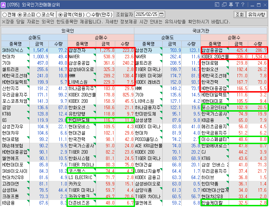This screenshot has height=207, width=269.
Task: Click quantity 825.9 of KODEX 200선물
Action: [128, 95]
